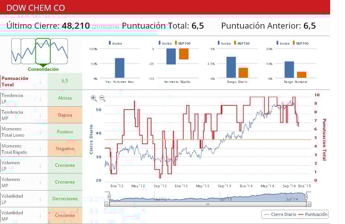Select the Consolidación phase thumbnail
Viewport: 345px width, 224px height.
point(43,51)
